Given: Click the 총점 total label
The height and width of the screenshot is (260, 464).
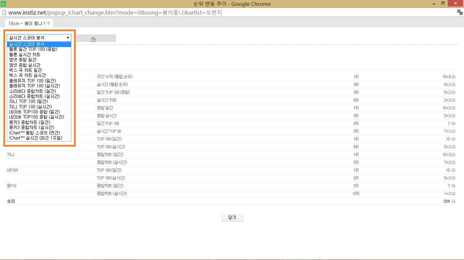Looking at the screenshot, I should pos(11,201).
